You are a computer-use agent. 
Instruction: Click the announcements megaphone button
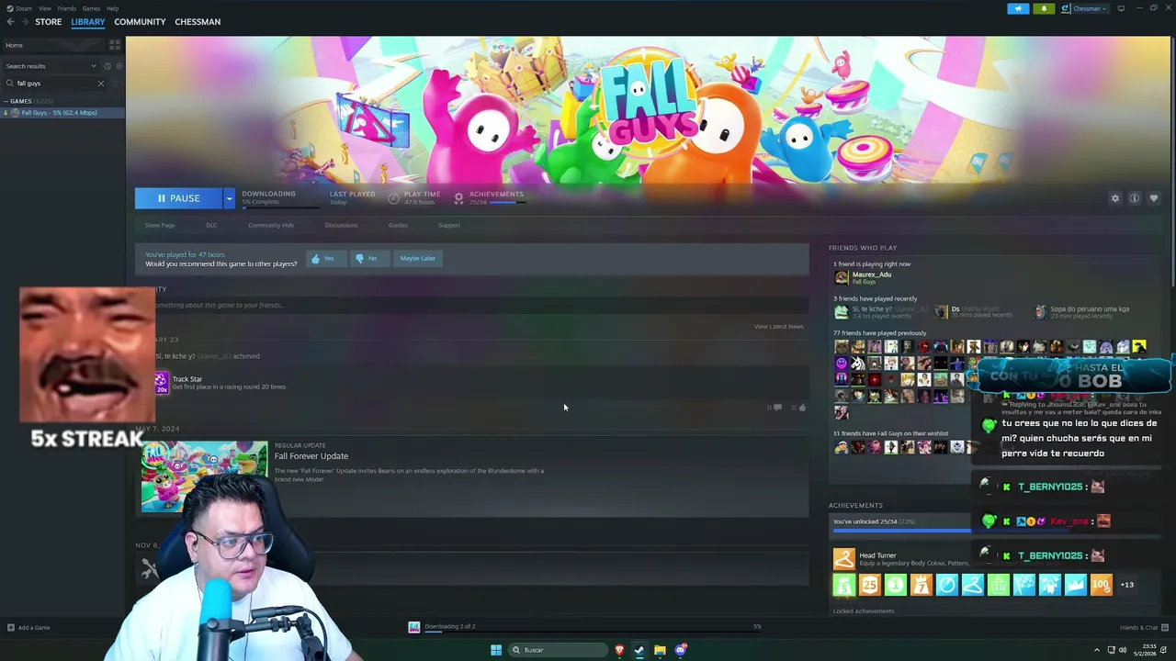click(x=1018, y=8)
